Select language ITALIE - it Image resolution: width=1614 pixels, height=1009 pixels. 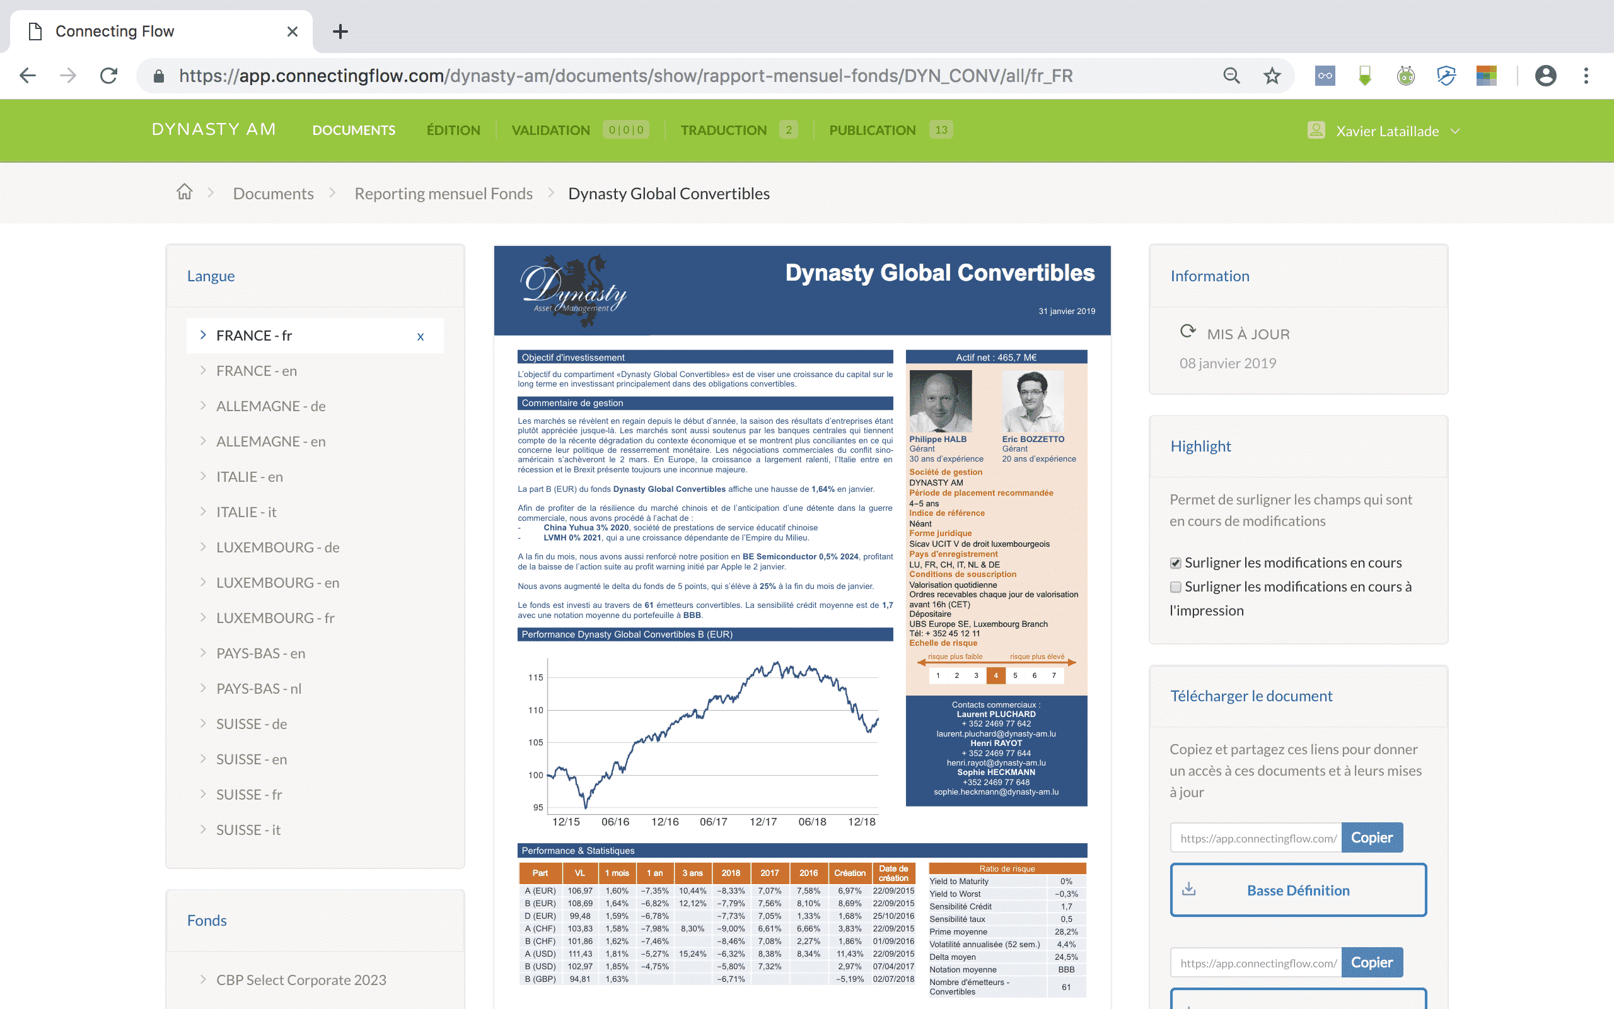click(246, 513)
